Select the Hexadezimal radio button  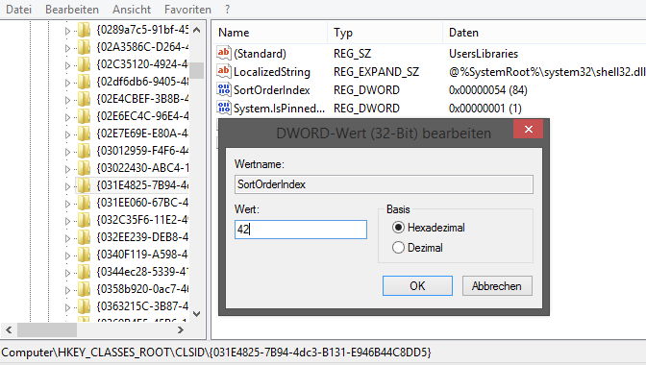point(398,228)
